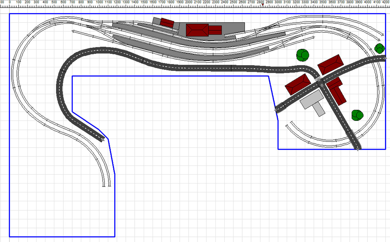Select the small tilted red shed at the station
The height and width of the screenshot is (242, 390).
tap(167, 23)
